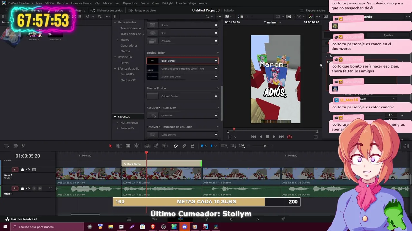
Task: Open Biblioteca de sonidos panel
Action: pyautogui.click(x=107, y=10)
